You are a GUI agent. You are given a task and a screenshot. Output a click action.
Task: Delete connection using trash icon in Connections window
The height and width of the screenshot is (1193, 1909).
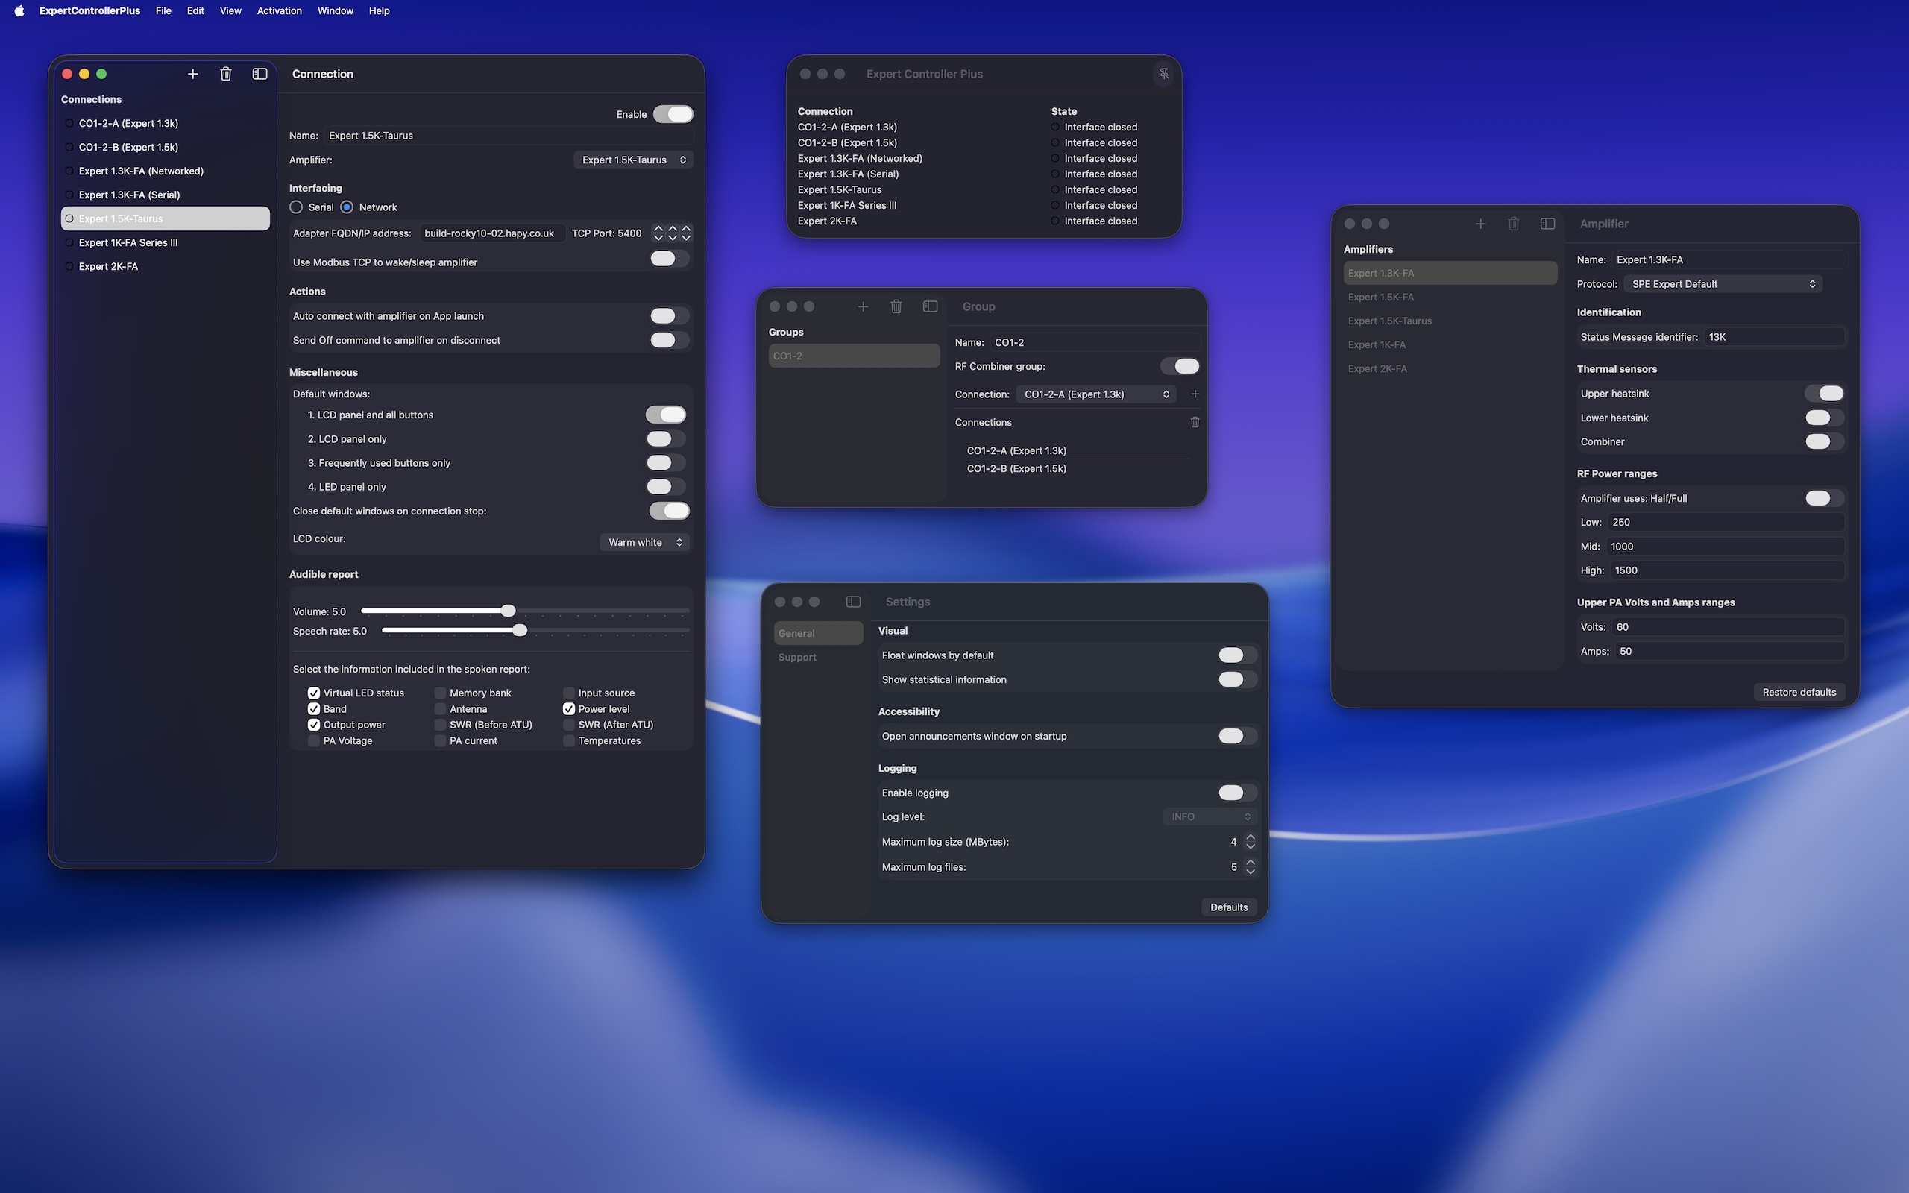226,73
